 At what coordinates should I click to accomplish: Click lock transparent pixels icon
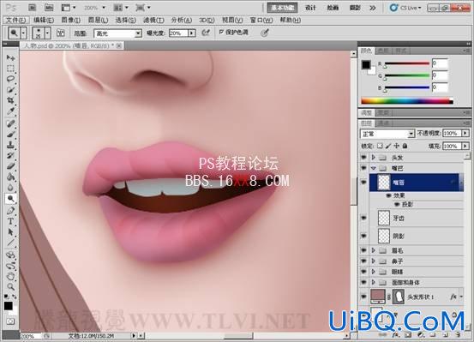tap(380, 146)
